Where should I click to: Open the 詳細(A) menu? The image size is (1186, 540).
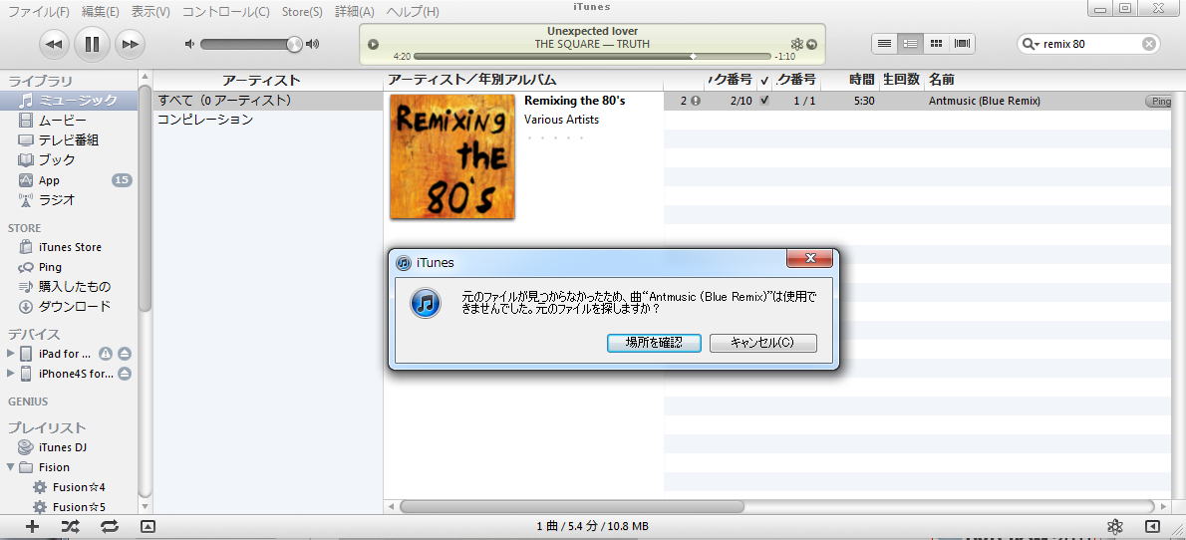coord(355,12)
